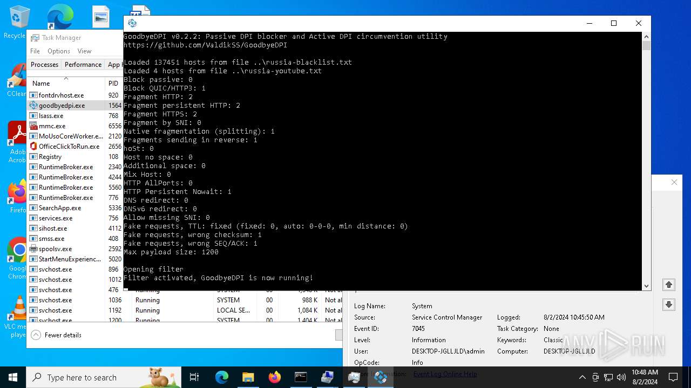The height and width of the screenshot is (388, 691).
Task: Open the volume control tray icon
Action: (621, 377)
